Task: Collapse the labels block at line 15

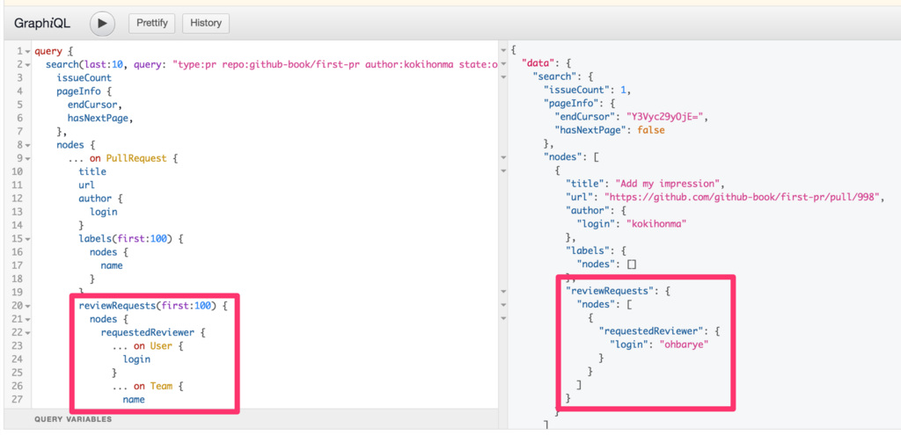Action: [27, 238]
